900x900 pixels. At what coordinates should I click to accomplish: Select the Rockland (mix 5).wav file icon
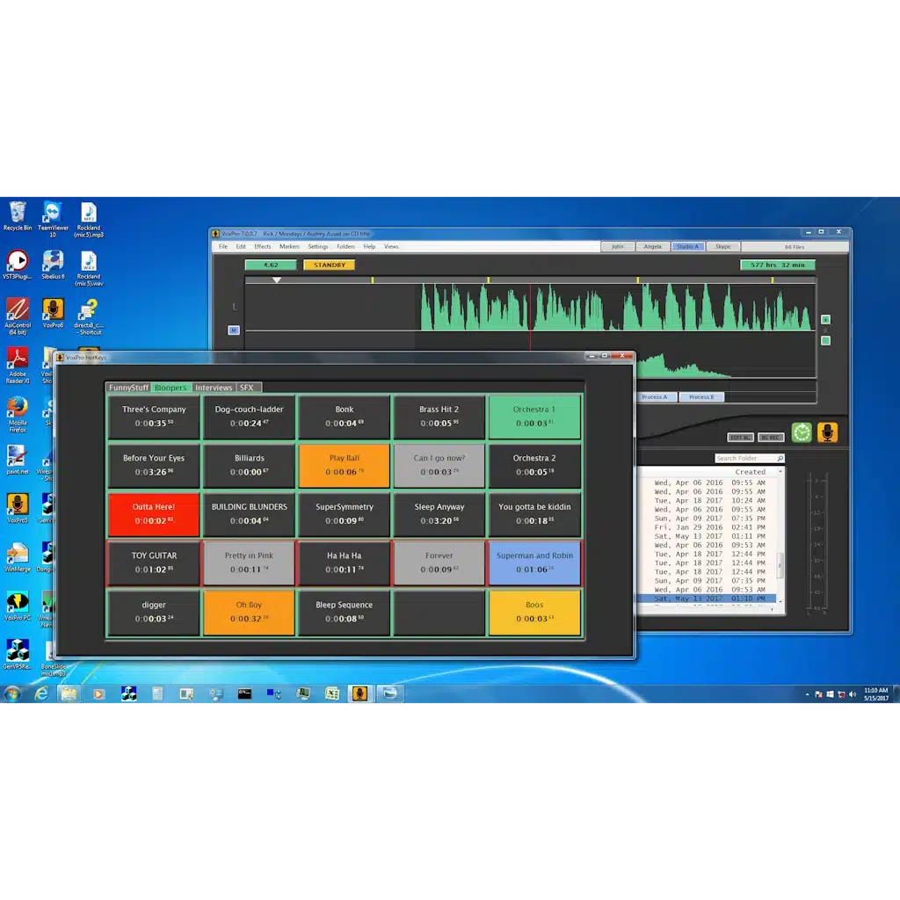click(x=89, y=268)
